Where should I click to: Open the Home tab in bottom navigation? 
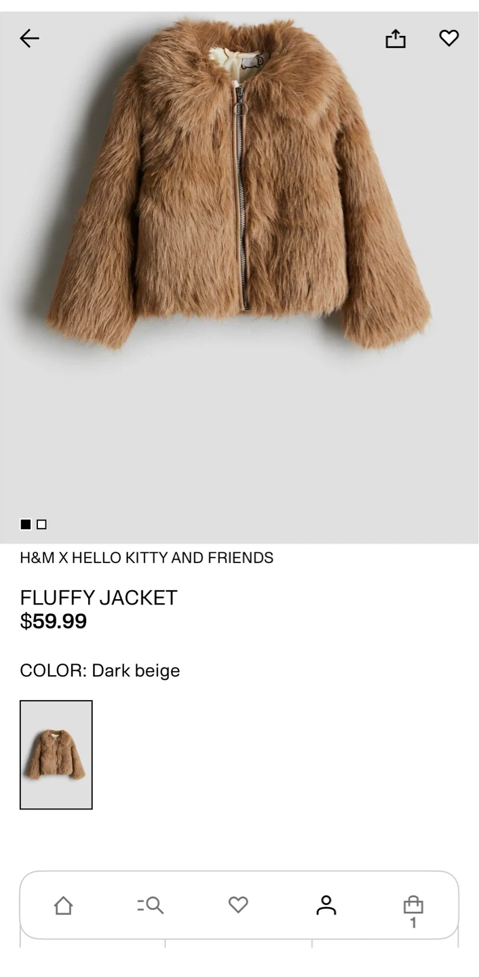(63, 905)
